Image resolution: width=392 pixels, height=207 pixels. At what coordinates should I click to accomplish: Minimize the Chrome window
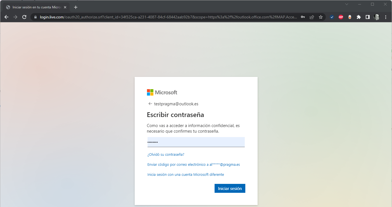coord(360,4)
